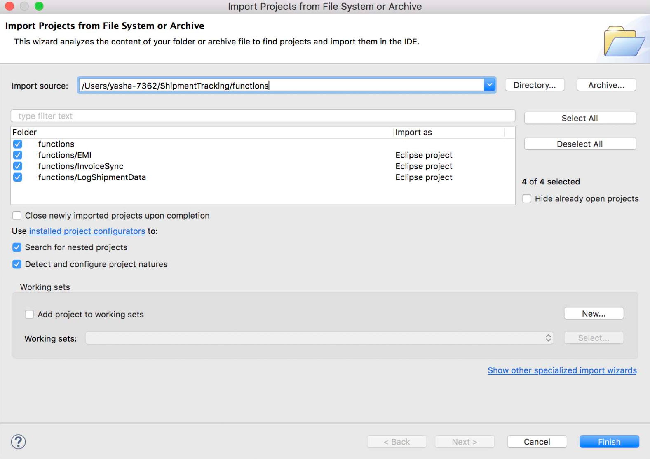
Task: Click the Import as column header
Action: (x=449, y=133)
